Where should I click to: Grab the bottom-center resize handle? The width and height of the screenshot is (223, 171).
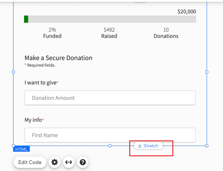click(x=110, y=146)
